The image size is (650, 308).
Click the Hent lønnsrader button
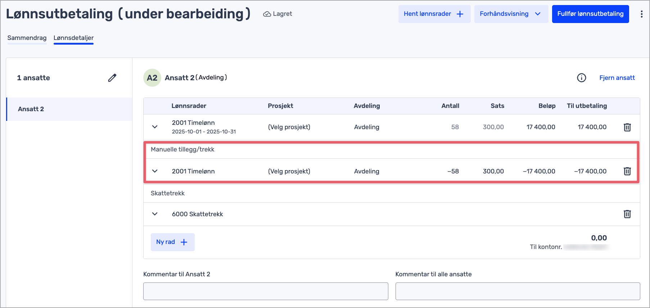[x=434, y=14]
